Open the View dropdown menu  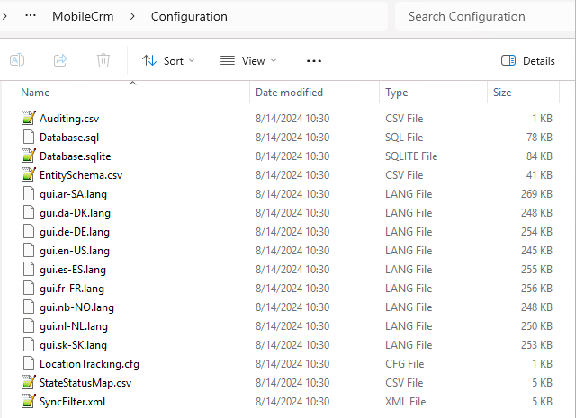tap(248, 60)
